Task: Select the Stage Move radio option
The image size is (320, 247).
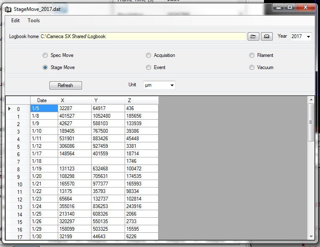Action: click(45, 67)
